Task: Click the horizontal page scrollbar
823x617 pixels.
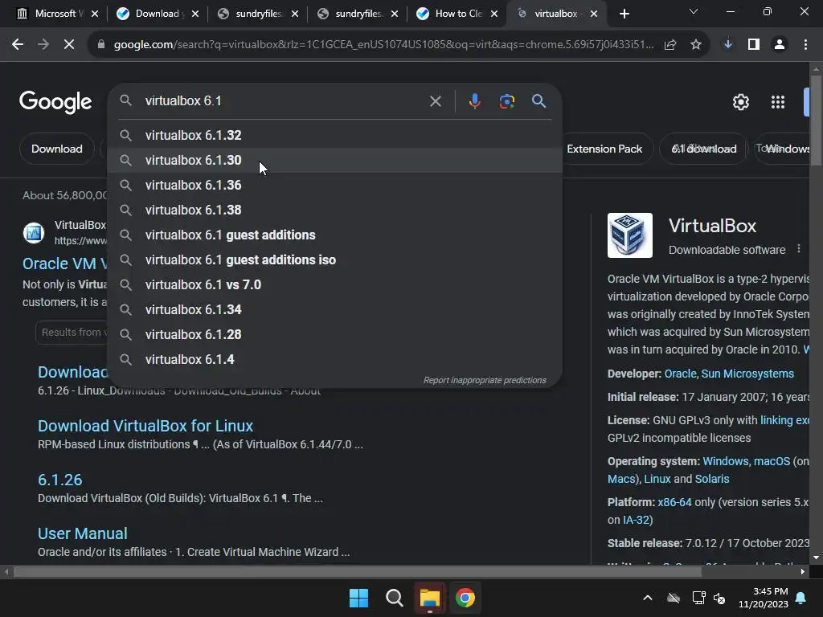Action: (357, 571)
